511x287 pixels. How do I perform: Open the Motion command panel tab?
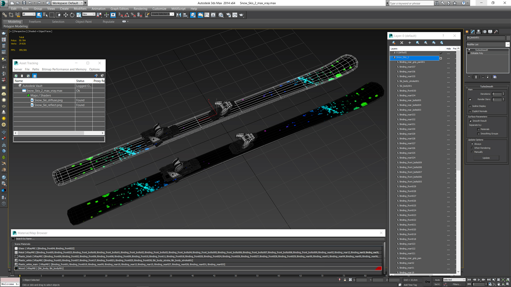[x=484, y=32]
